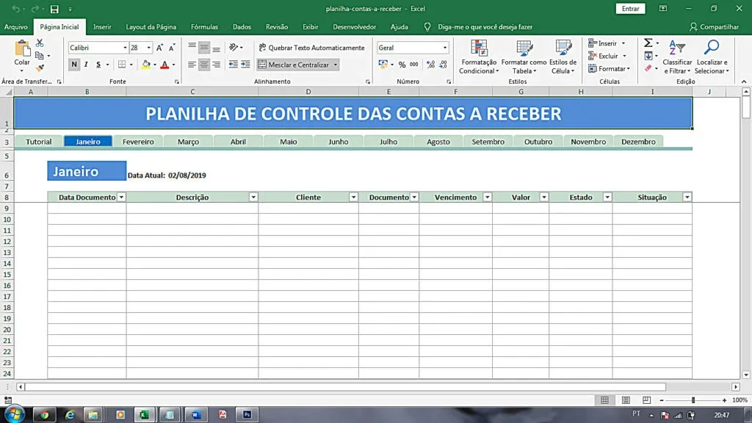Click the zoom slider handle in the status bar

click(693, 400)
